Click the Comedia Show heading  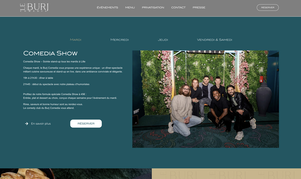[50, 53]
